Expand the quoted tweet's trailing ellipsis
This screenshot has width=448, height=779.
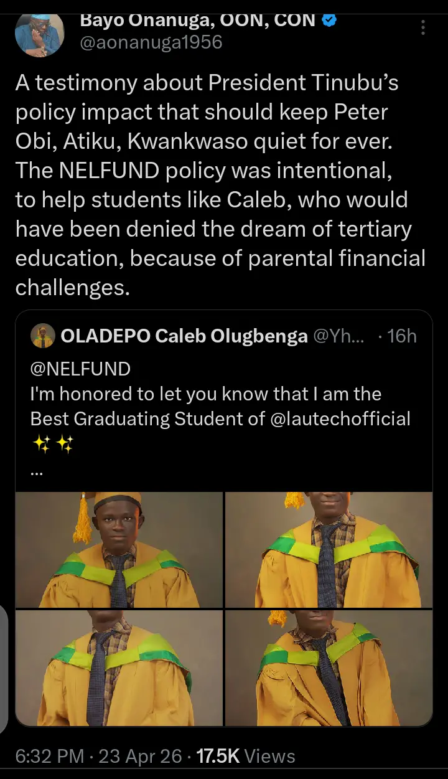coord(36,471)
